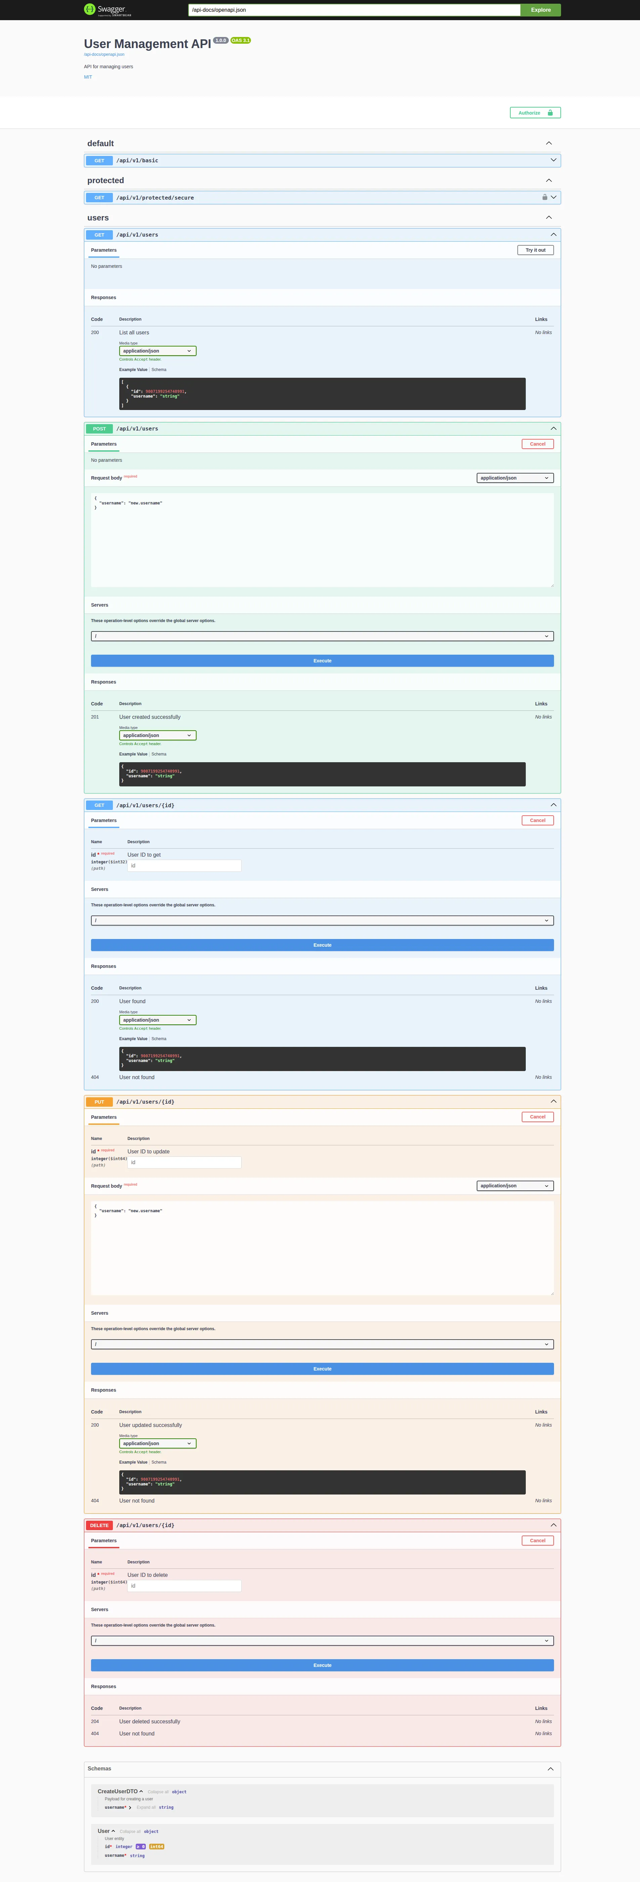
Task: Switch to Schema view for POST 201 response
Action: pos(159,753)
